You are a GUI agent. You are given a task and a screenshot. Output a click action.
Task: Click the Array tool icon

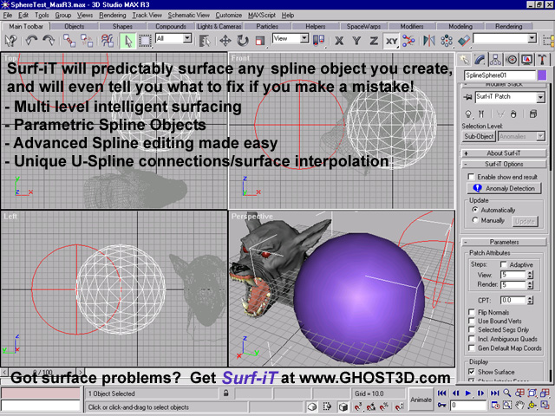tap(447, 41)
